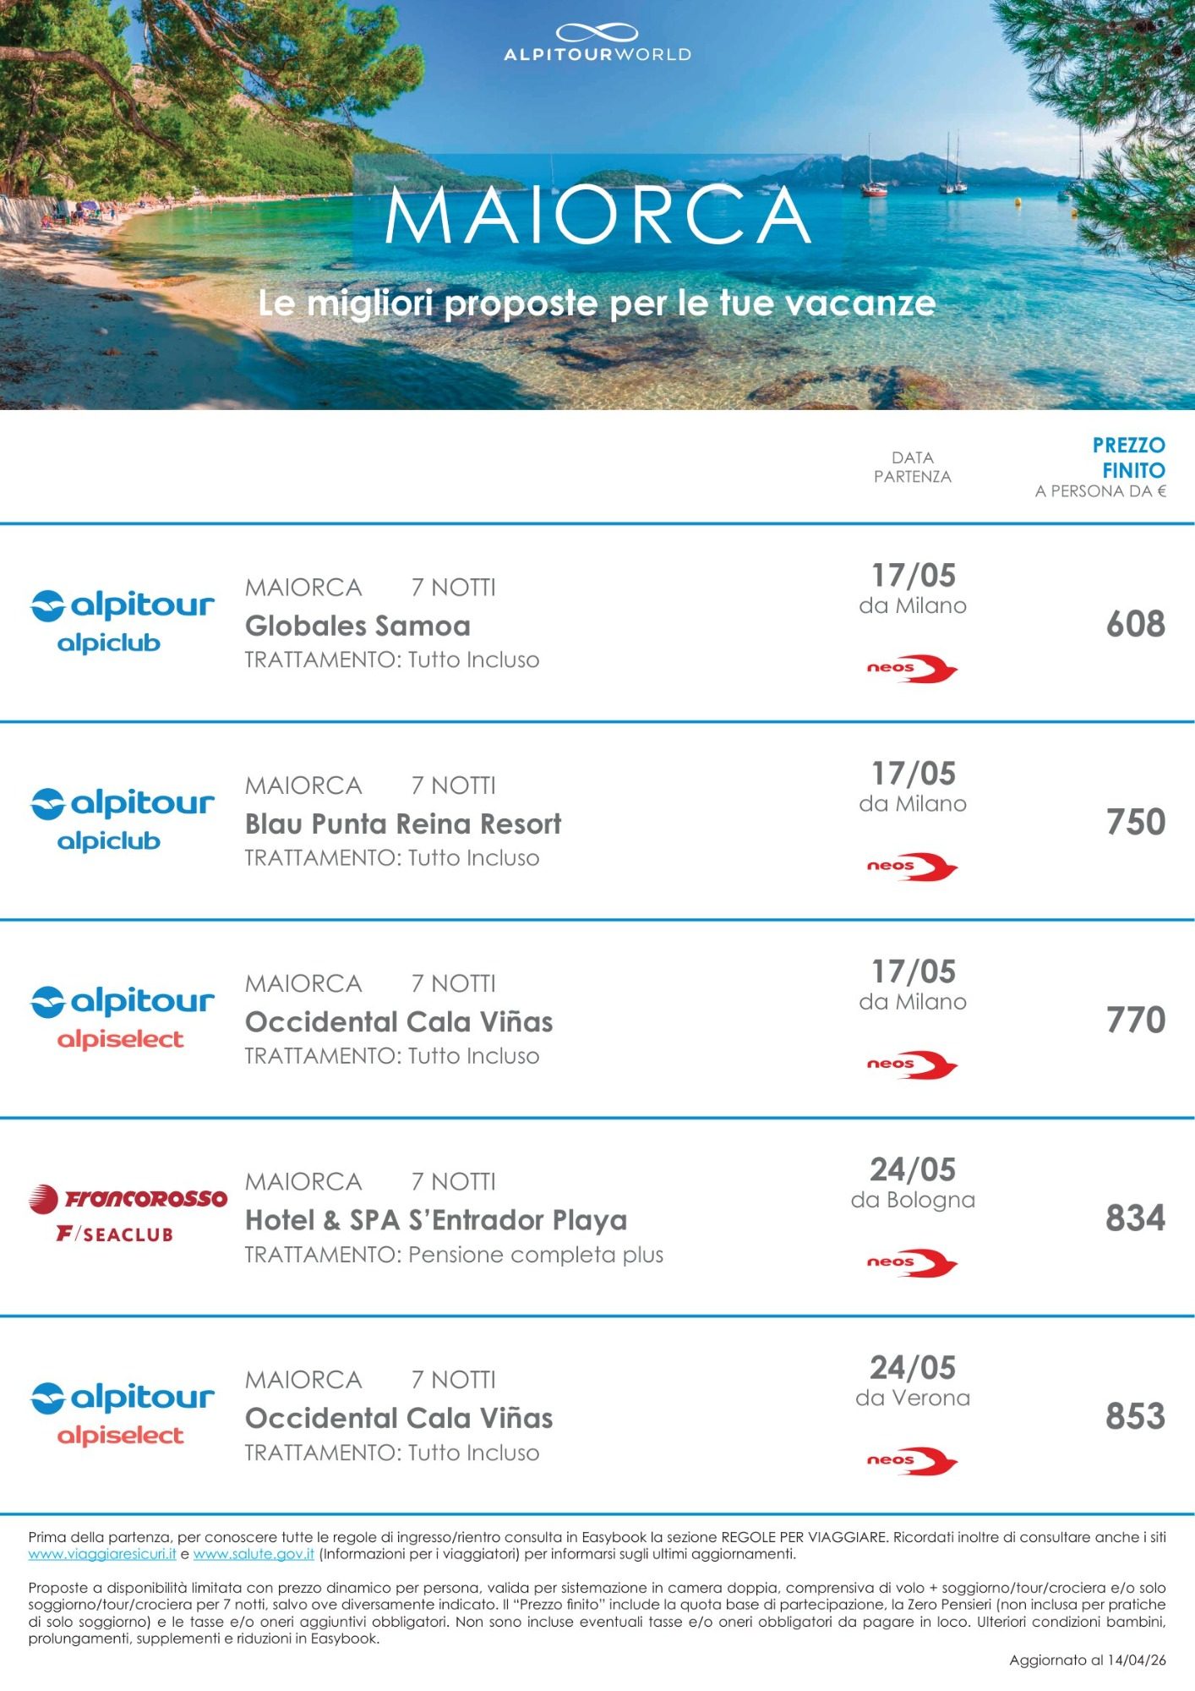This screenshot has width=1195, height=1691.
Task: Click the Hotel & SPA S'Entrador Playa title
Action: coord(436,1220)
